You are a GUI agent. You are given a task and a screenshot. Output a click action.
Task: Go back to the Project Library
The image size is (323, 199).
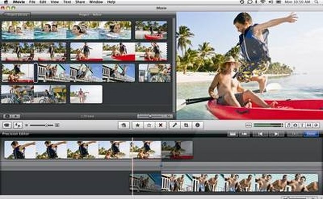17,15
